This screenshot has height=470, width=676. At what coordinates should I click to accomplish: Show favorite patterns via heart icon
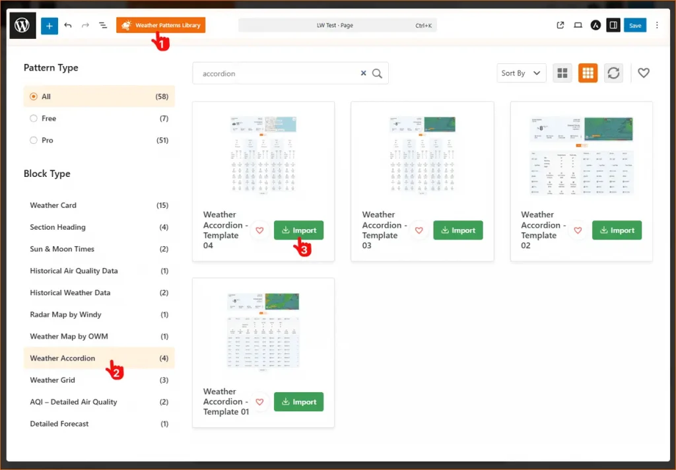[644, 73]
